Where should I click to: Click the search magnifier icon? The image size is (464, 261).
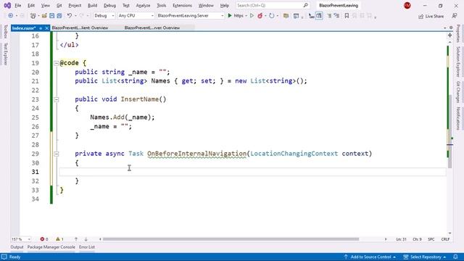click(x=306, y=5)
